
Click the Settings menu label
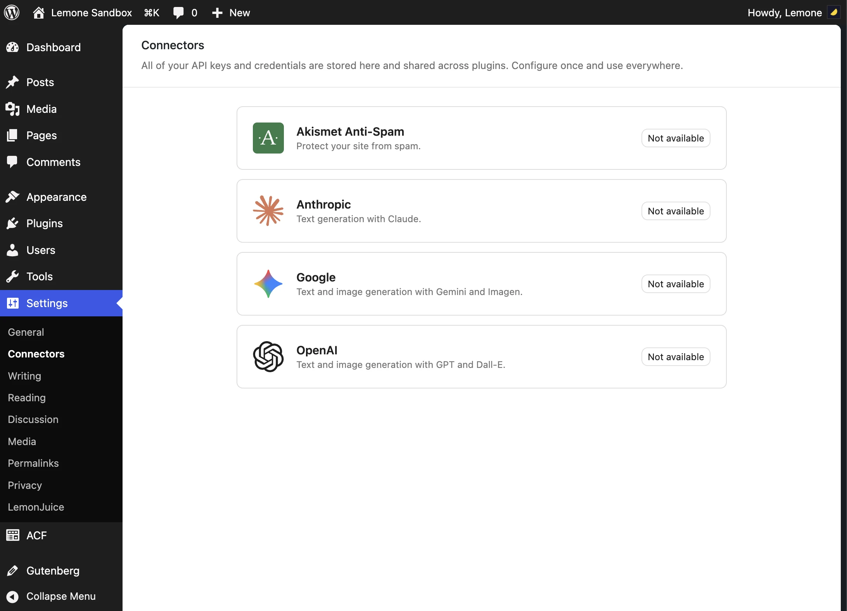[47, 303]
